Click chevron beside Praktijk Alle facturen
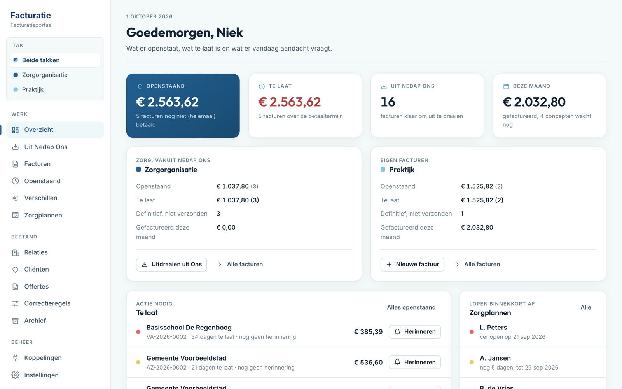 tap(457, 265)
